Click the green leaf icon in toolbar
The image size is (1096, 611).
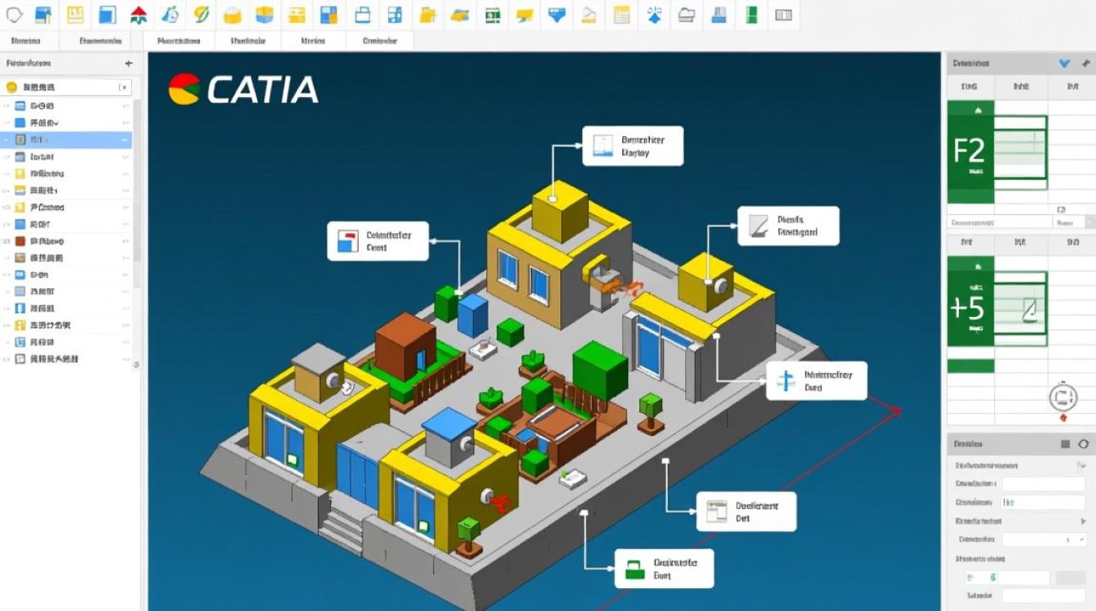click(x=201, y=15)
